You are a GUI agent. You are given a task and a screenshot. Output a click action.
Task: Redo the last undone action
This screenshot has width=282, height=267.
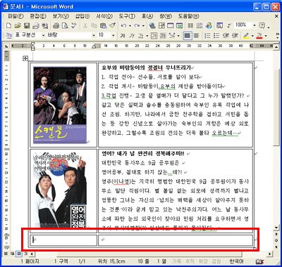tap(137, 25)
